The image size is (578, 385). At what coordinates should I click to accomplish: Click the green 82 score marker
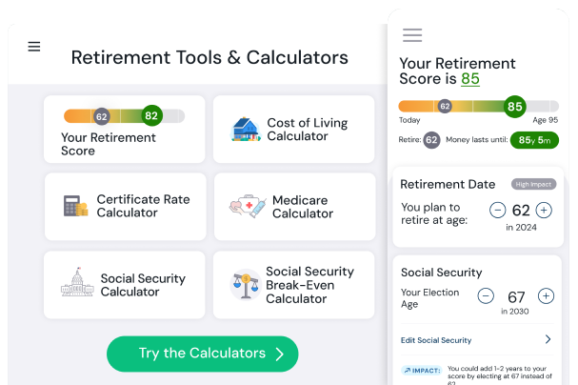click(x=150, y=116)
